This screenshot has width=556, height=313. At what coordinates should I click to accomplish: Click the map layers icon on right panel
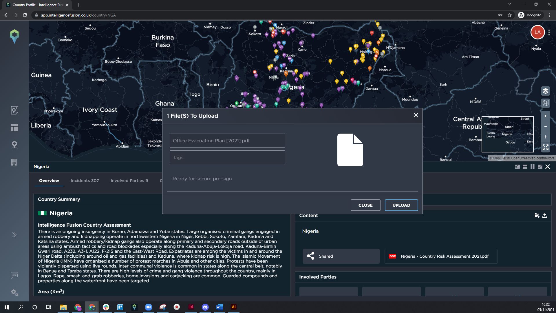[546, 91]
